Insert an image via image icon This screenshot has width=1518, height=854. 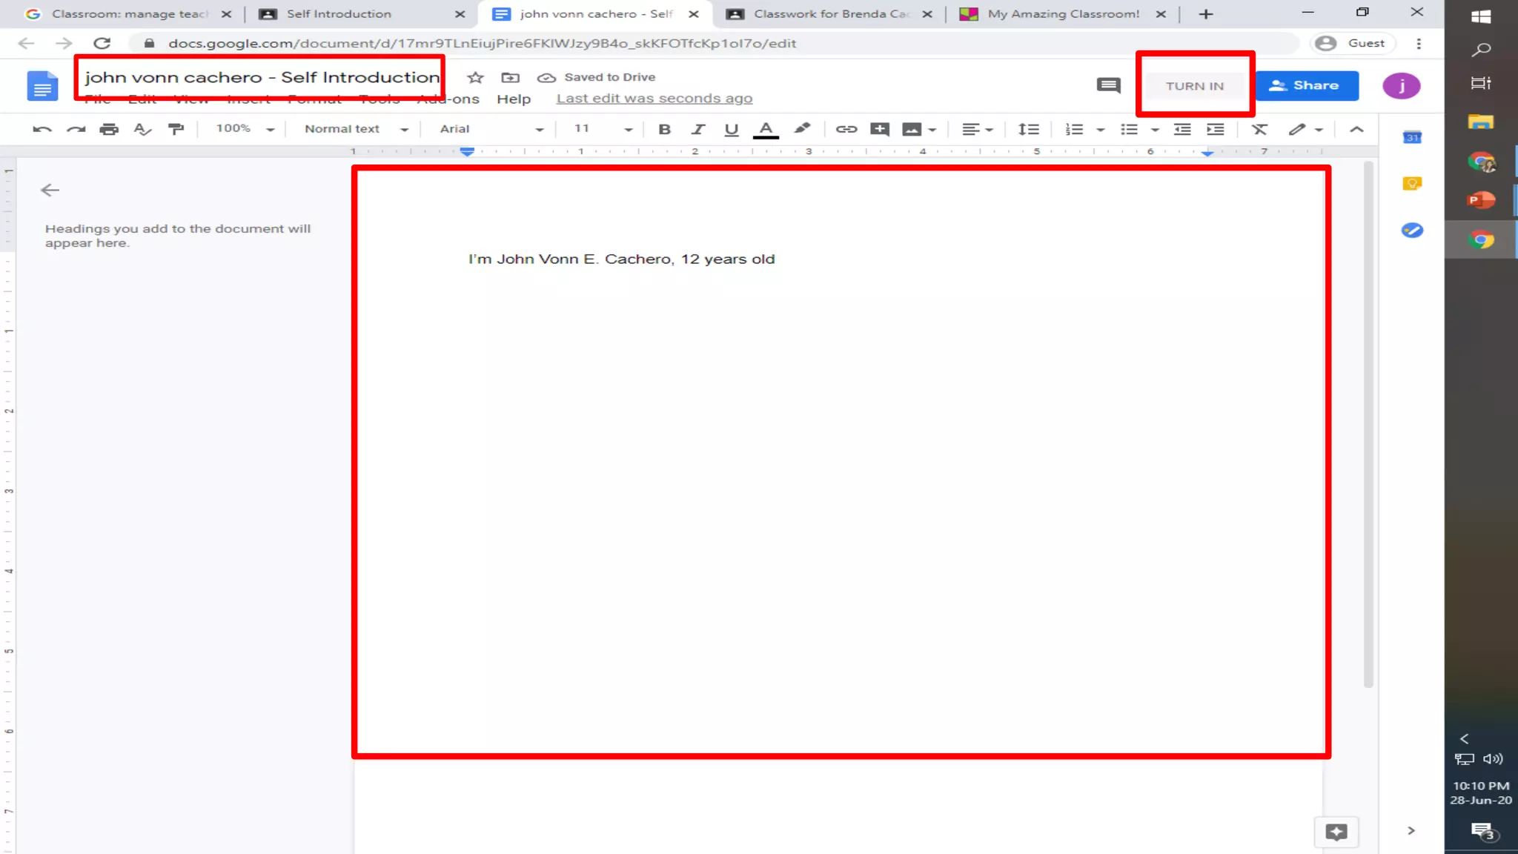[912, 129]
